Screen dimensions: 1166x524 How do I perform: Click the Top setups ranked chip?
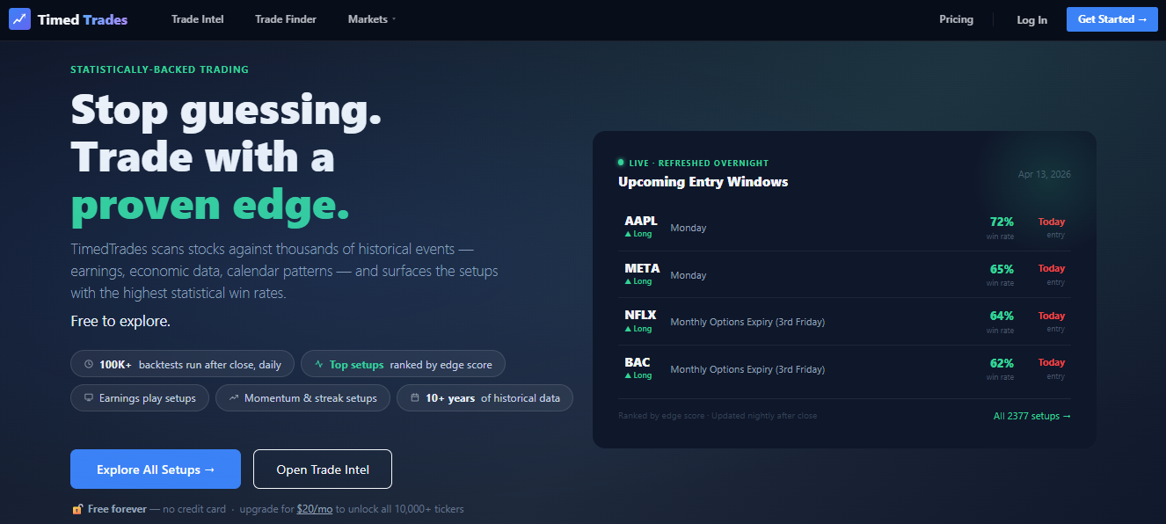403,364
